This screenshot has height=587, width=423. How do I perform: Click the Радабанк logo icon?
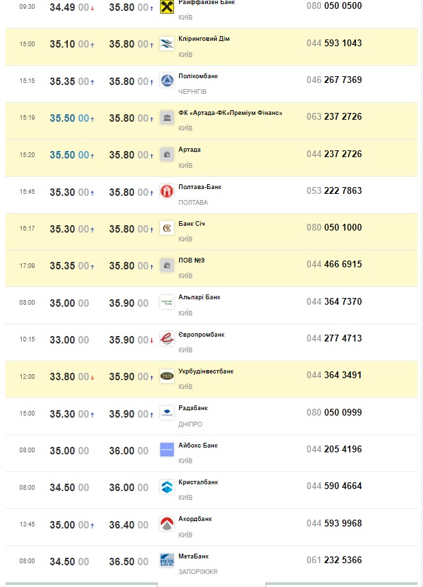pos(166,413)
